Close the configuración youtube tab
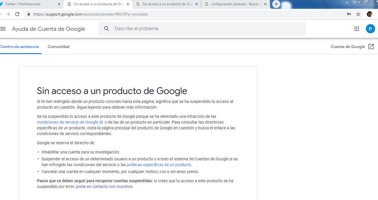This screenshot has width=378, height=200. point(265,4)
